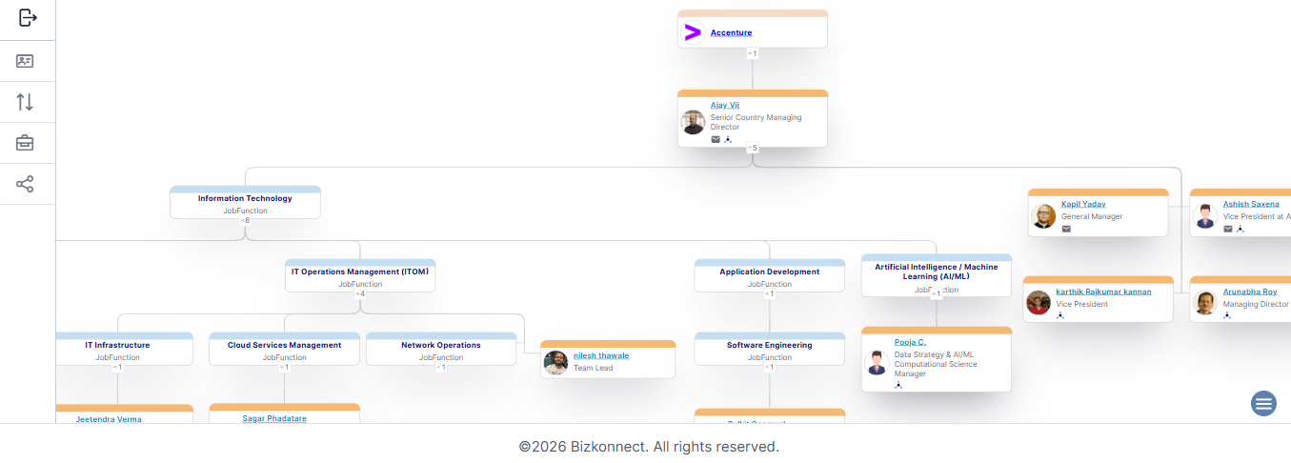Open karthik Rajkumar kannan's profile link
Screen dimensions: 1291x463
tap(1103, 292)
